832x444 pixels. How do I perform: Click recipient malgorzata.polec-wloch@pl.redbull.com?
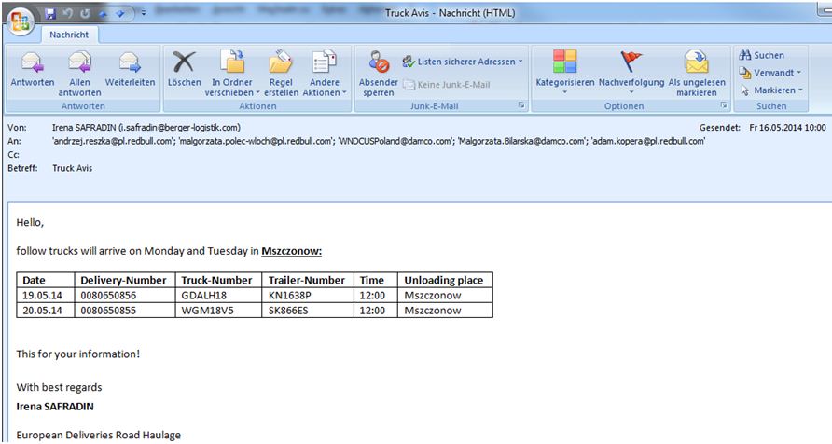pyautogui.click(x=257, y=141)
